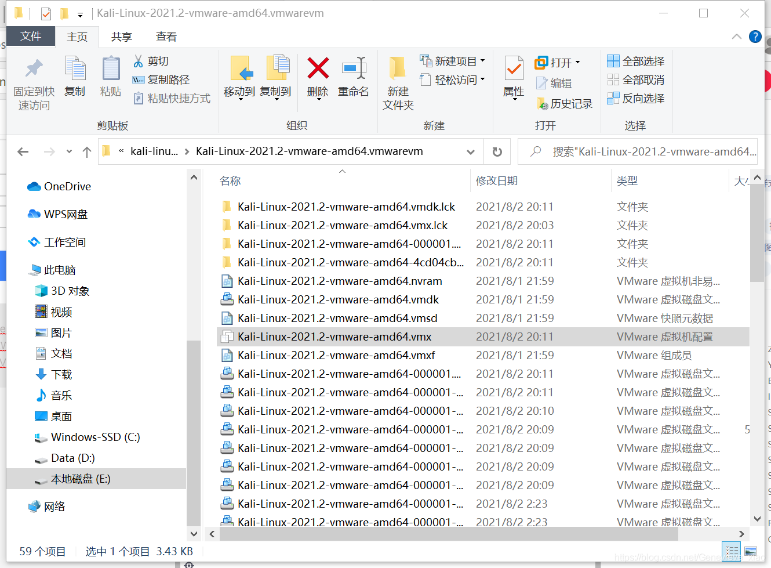This screenshot has width=771, height=568.
Task: Delete the selected file with 删除
Action: [318, 78]
